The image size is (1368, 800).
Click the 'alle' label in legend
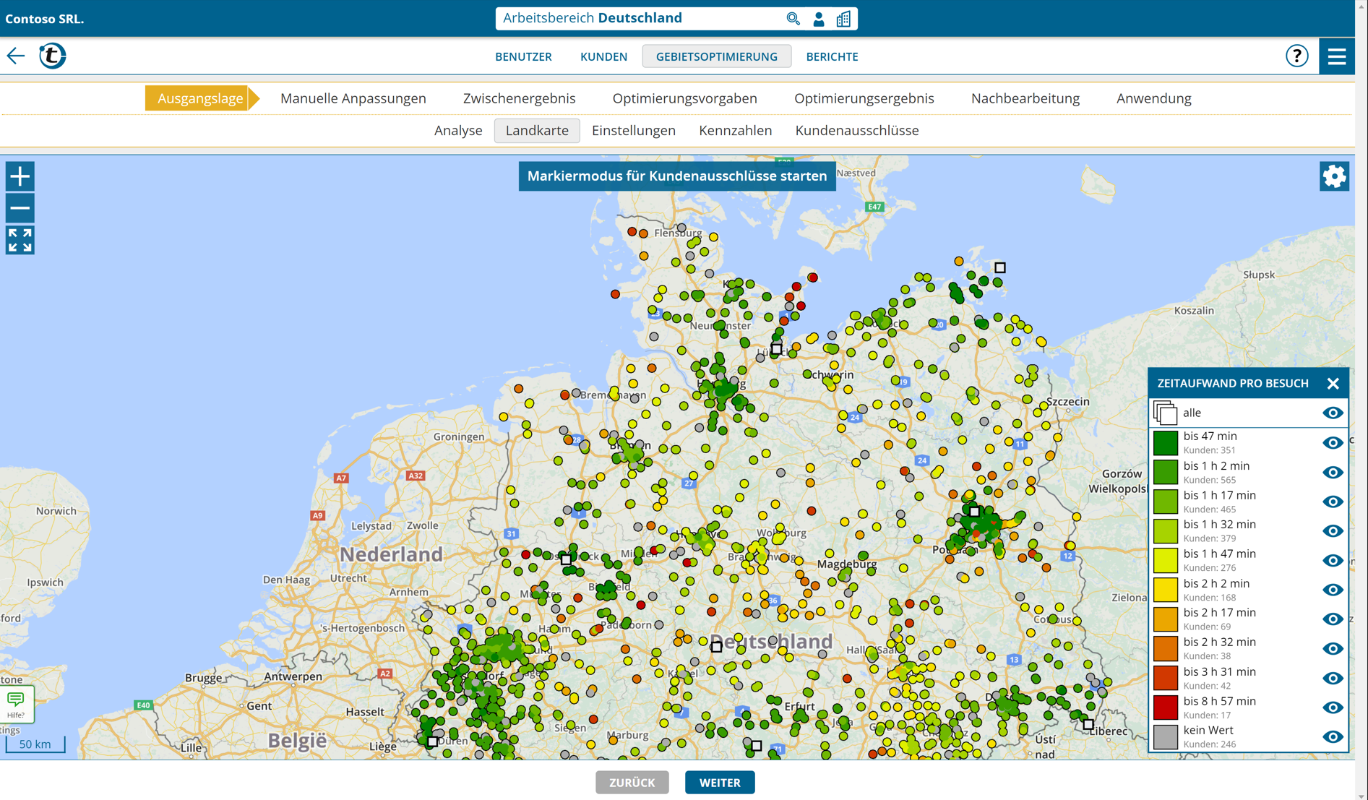[x=1192, y=413]
